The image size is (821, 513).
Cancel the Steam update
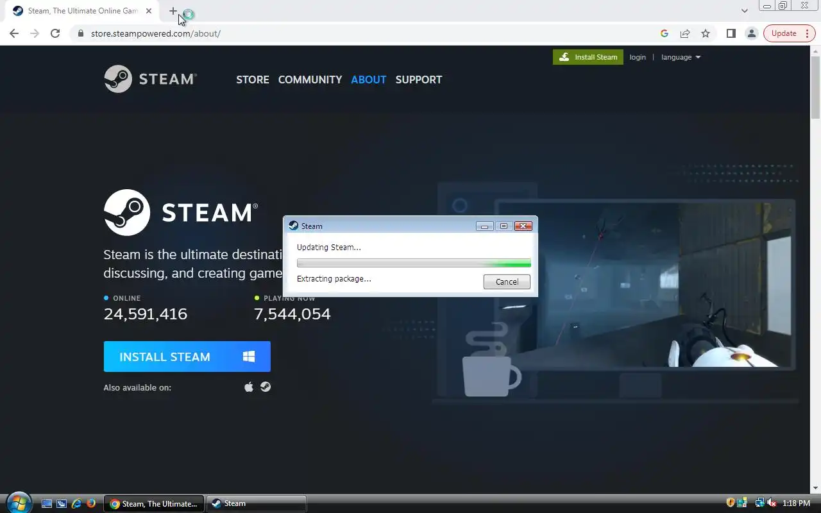[x=507, y=282]
